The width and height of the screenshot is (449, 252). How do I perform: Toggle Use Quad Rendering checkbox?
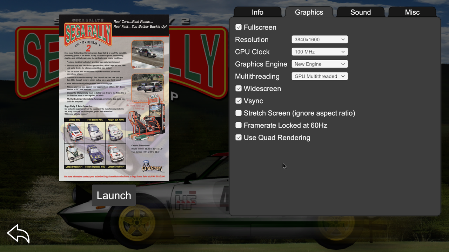pyautogui.click(x=239, y=138)
